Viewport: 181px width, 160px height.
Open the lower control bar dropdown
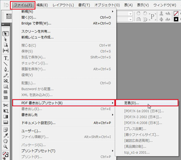click(x=130, y=19)
